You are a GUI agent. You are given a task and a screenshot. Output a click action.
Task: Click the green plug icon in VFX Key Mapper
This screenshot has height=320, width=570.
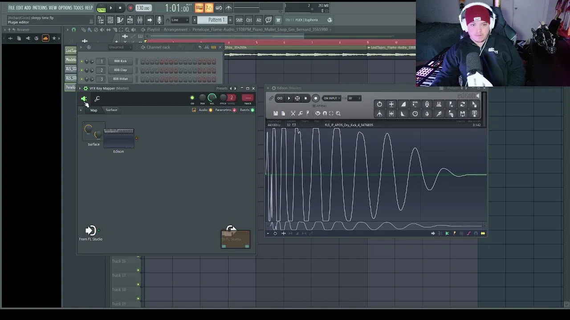(84, 99)
